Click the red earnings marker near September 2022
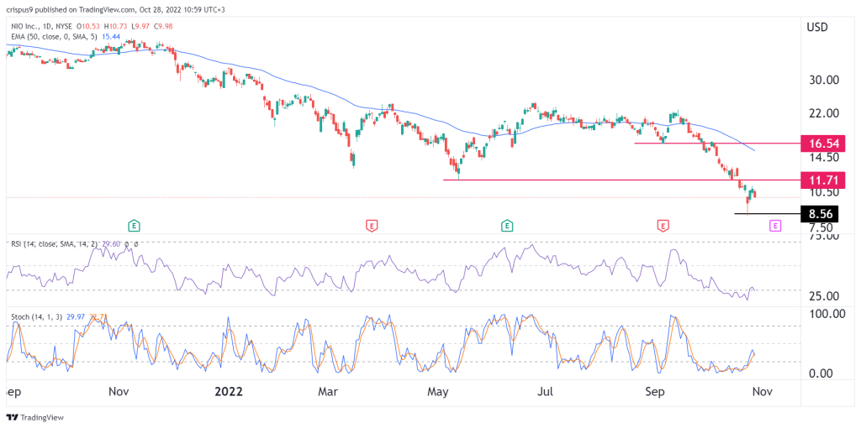Image resolution: width=861 pixels, height=428 pixels. 663,225
